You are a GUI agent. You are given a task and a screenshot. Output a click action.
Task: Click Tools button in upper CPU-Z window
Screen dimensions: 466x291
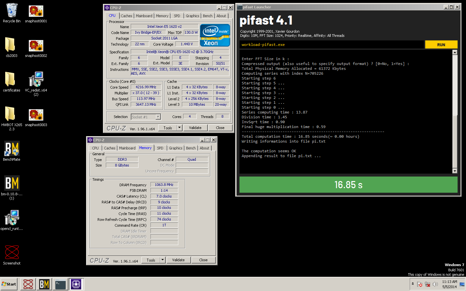click(168, 128)
